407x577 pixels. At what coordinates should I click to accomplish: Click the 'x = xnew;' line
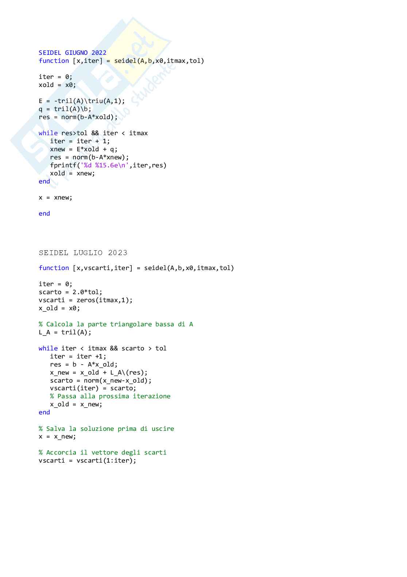point(55,197)
